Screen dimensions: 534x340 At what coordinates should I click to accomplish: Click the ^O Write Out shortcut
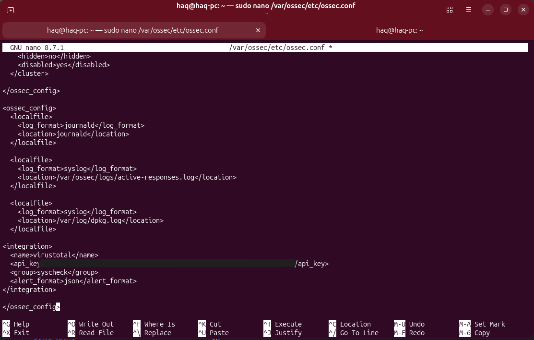91,324
